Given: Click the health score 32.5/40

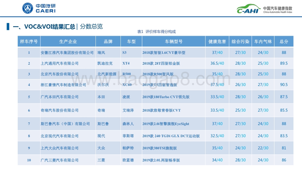Looking at the screenshot, I should click(217, 136).
